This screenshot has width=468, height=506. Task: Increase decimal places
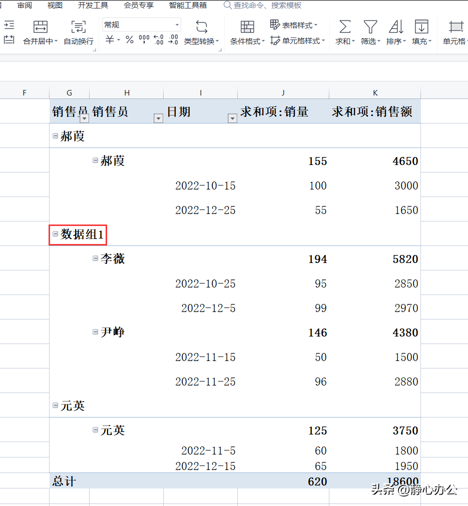point(159,39)
